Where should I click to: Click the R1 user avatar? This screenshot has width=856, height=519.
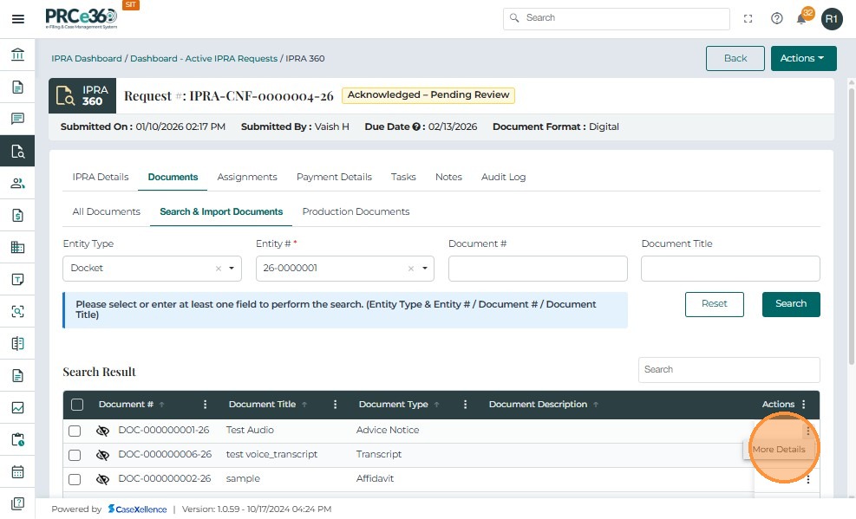pyautogui.click(x=832, y=18)
